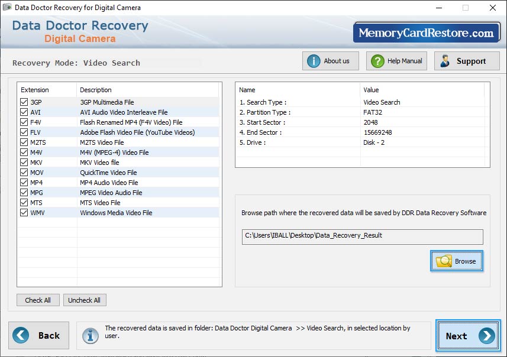The image size is (507, 357).
Task: Disable the M2TS extension checkbox
Action: (x=24, y=142)
